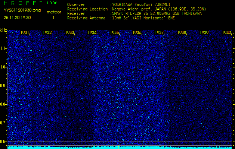Click the Ovserver field label

point(76,4)
